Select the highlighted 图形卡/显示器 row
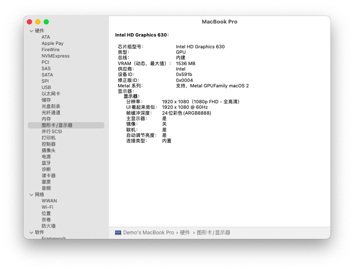Viewport: 354px width, 270px height. [66, 125]
